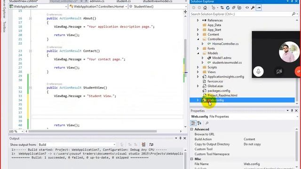The width and height of the screenshot is (301, 169).
Task: Toggle Preview Selected Items icon
Action: coord(259,8)
